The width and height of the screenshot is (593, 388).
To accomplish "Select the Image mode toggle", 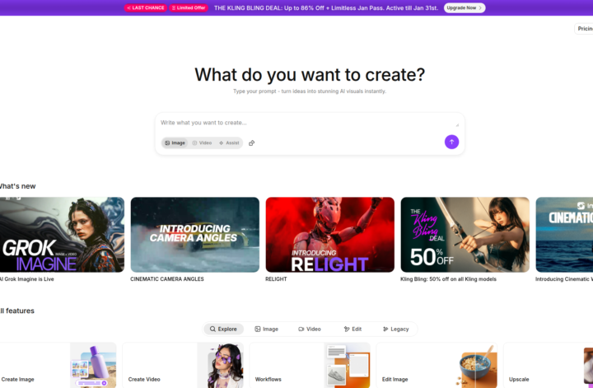I will (x=175, y=143).
